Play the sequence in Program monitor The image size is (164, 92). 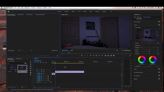tap(96, 56)
